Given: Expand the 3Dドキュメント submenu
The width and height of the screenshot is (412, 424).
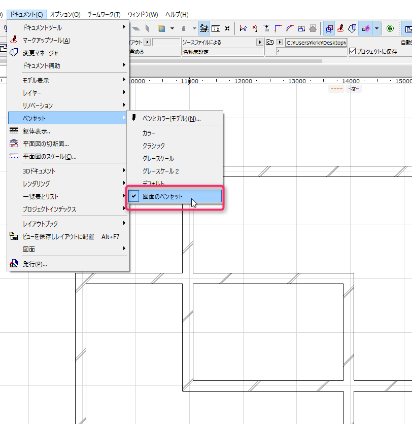Looking at the screenshot, I should click(x=67, y=171).
